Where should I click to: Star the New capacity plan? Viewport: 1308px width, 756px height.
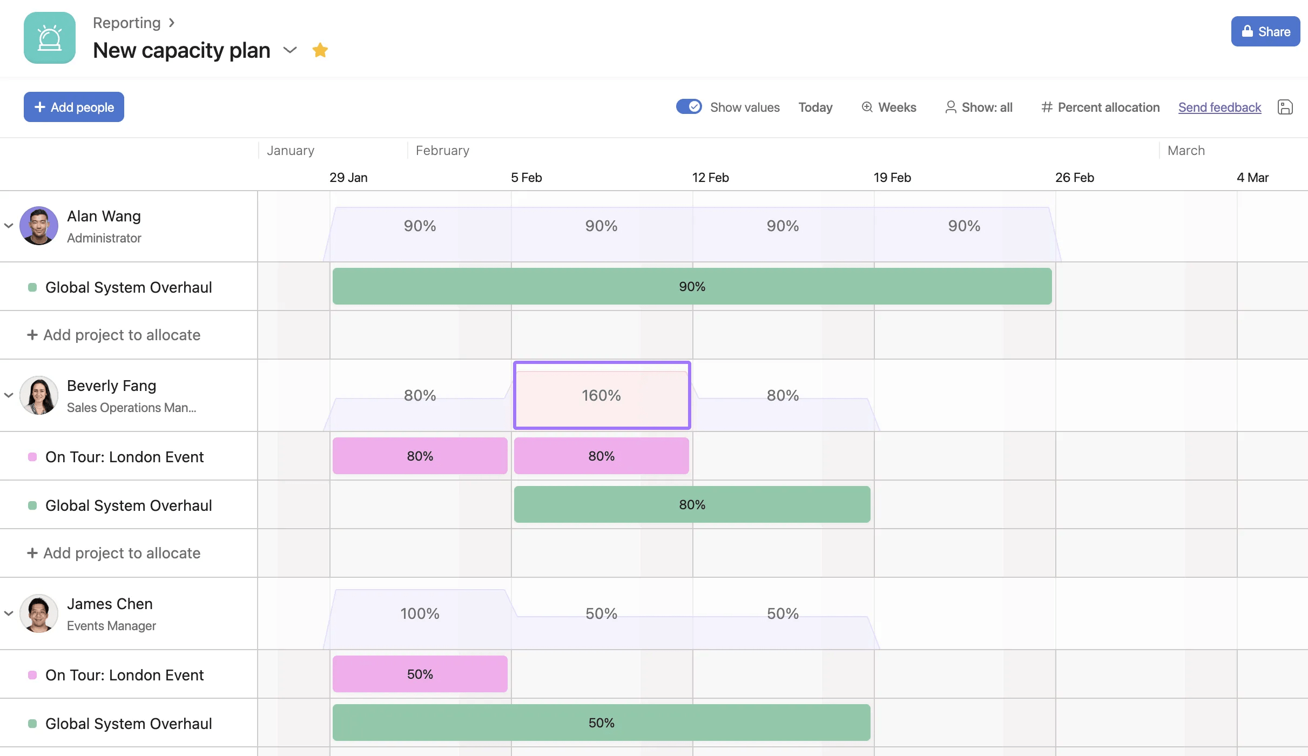tap(321, 50)
